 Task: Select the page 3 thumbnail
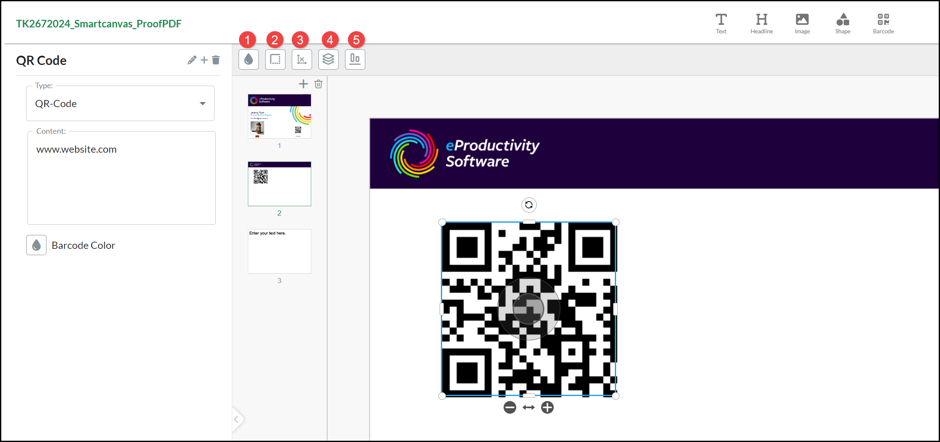279,251
